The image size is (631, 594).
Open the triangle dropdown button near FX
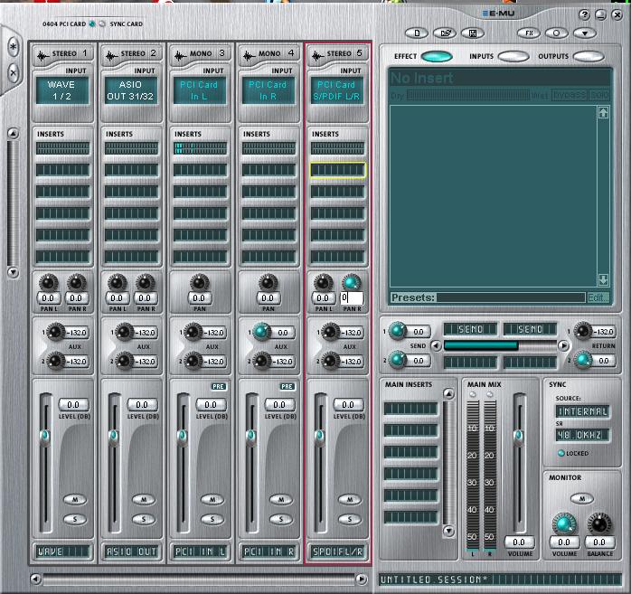pos(585,33)
